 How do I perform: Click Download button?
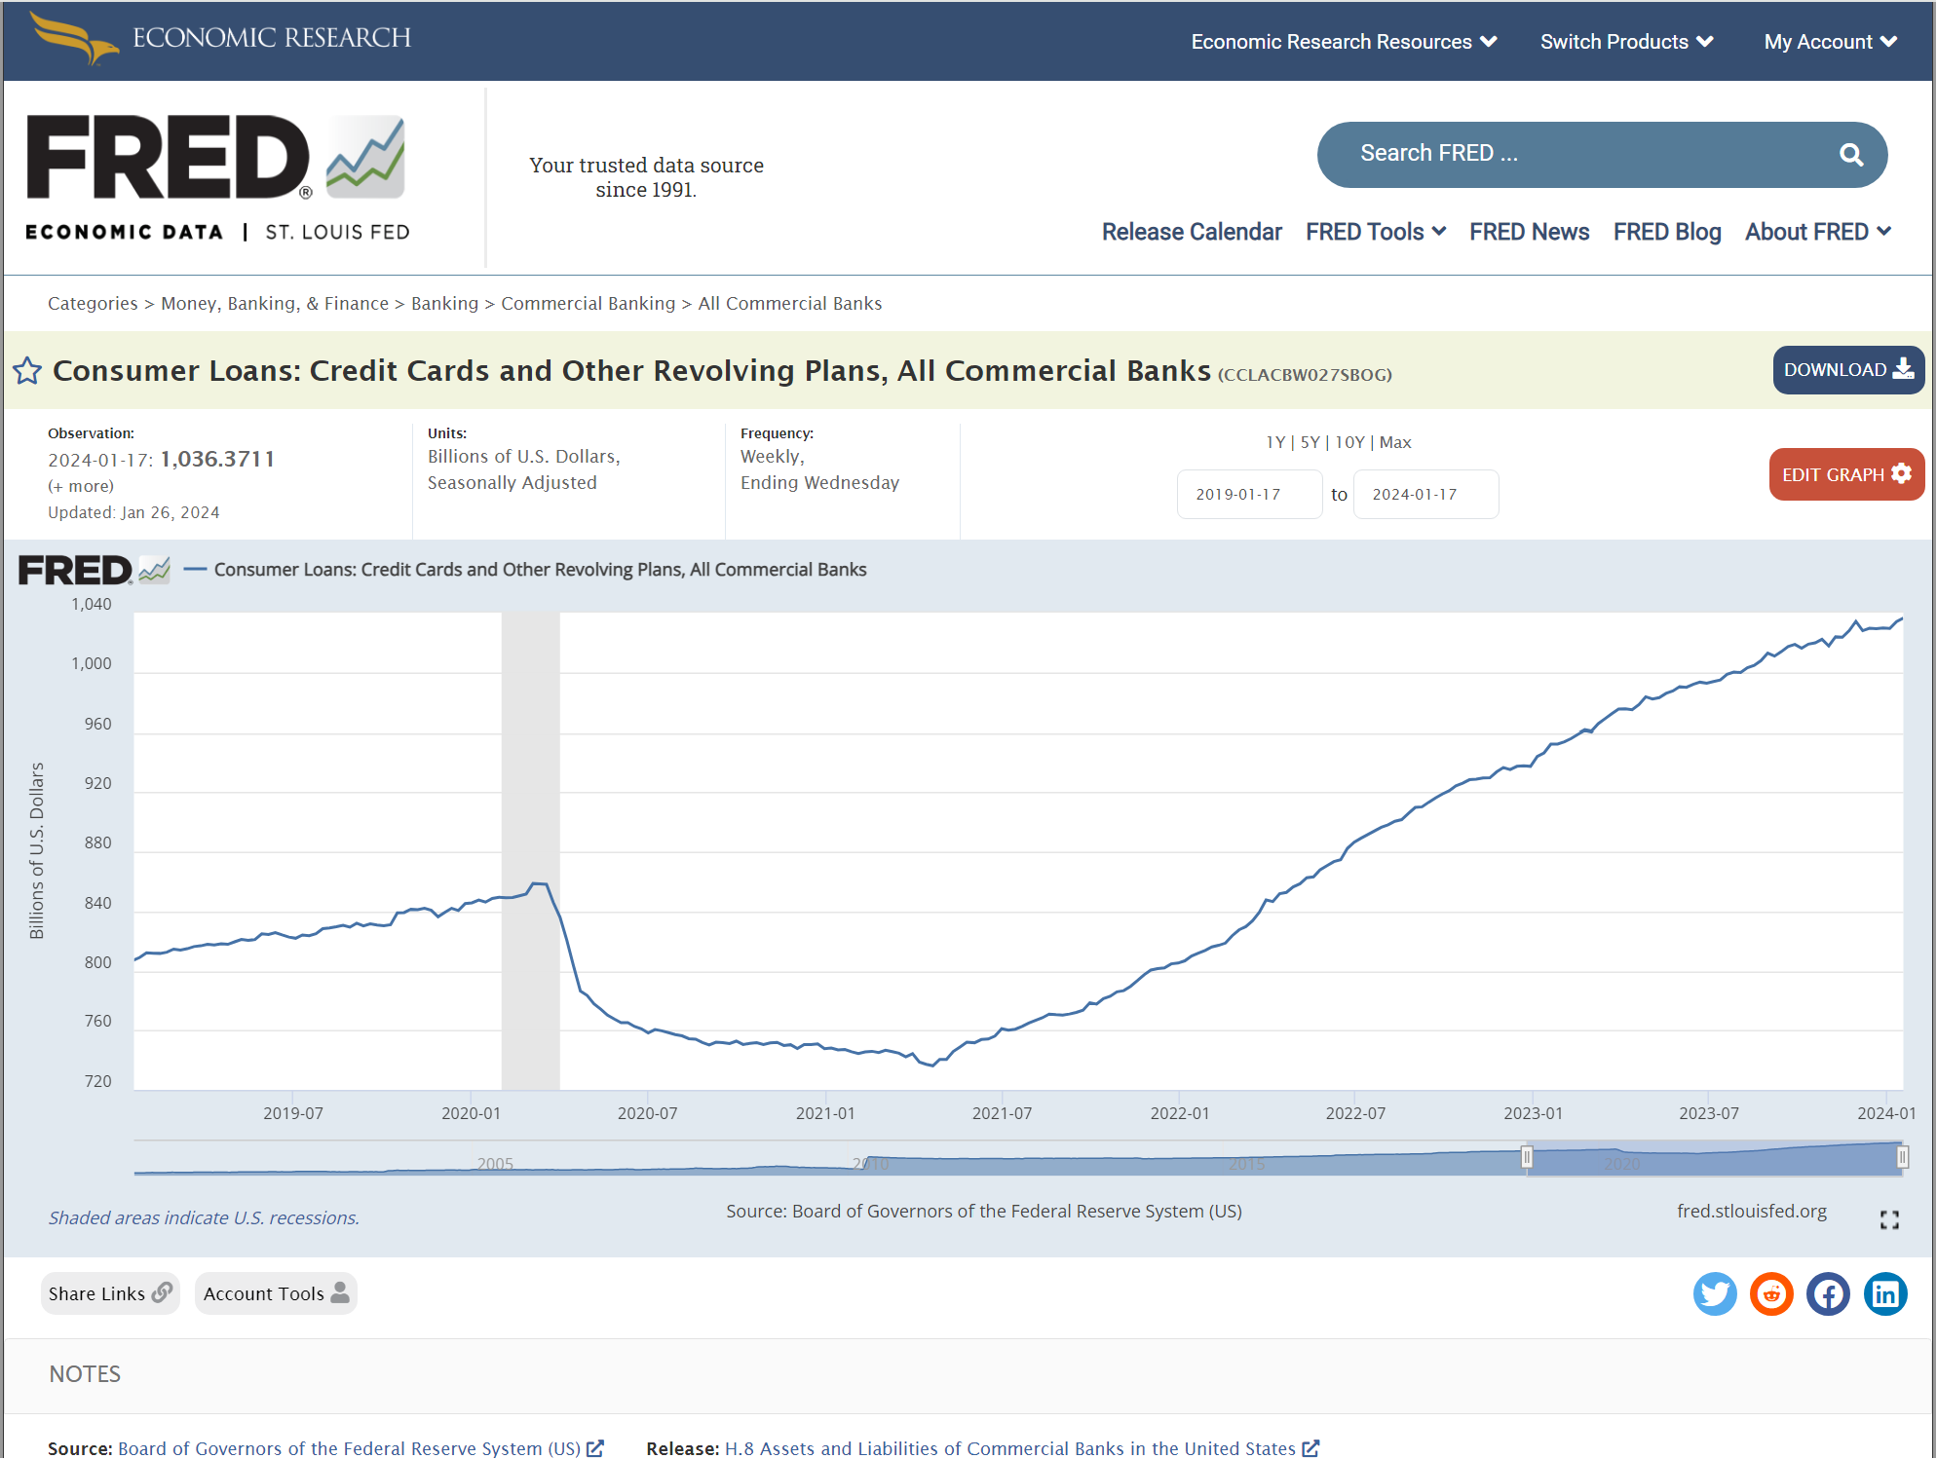point(1847,370)
